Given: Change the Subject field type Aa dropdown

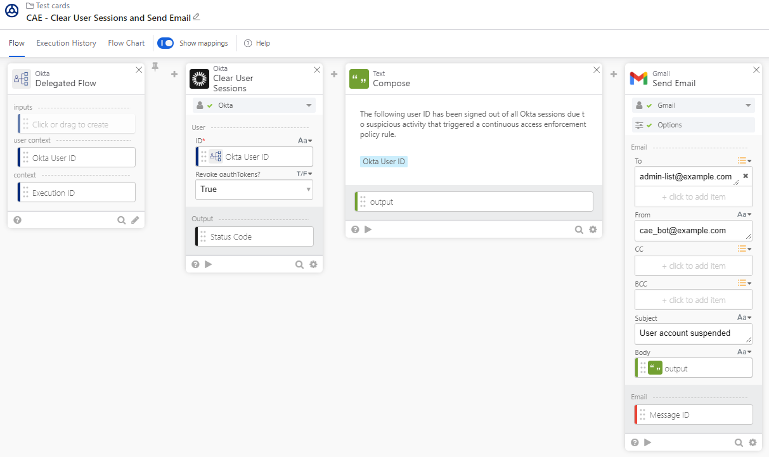Looking at the screenshot, I should [744, 318].
